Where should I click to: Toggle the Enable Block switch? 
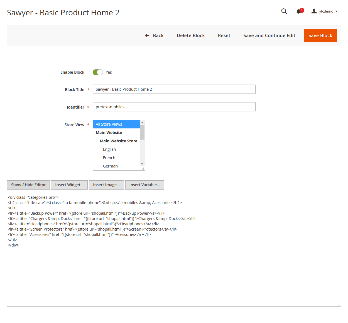point(98,72)
